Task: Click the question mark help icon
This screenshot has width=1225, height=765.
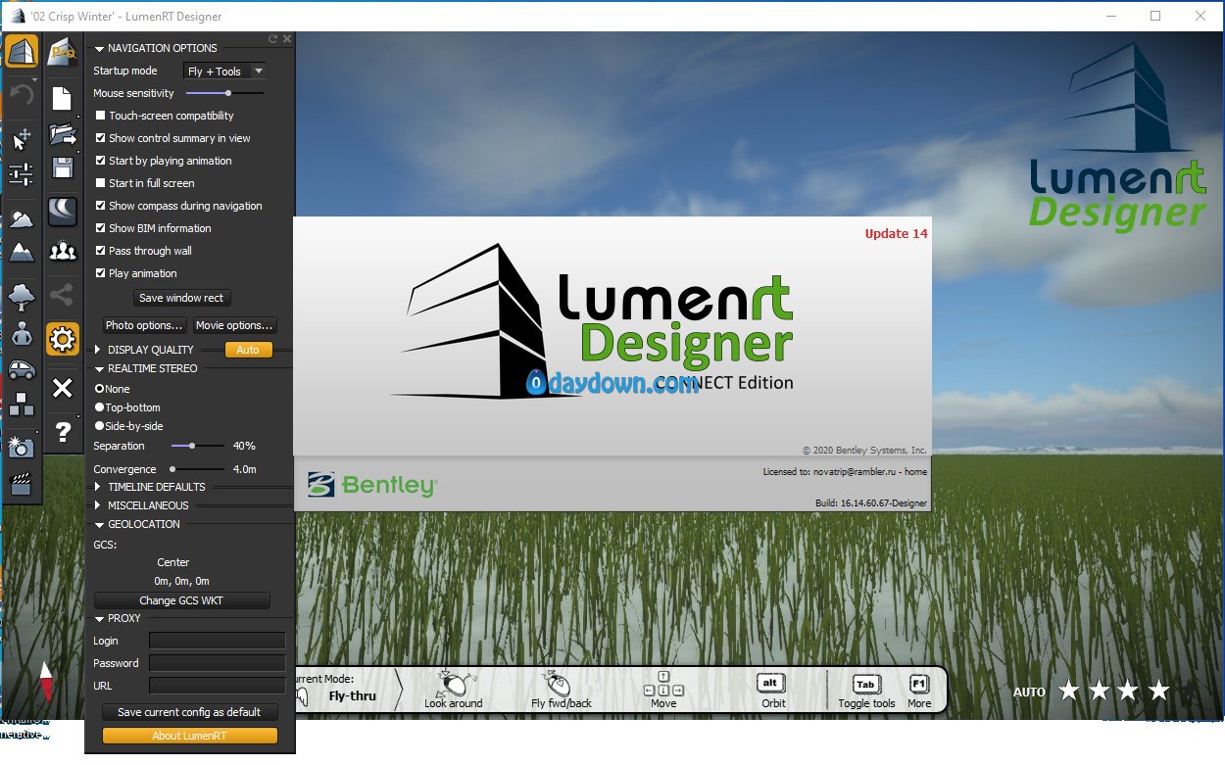Action: tap(63, 431)
